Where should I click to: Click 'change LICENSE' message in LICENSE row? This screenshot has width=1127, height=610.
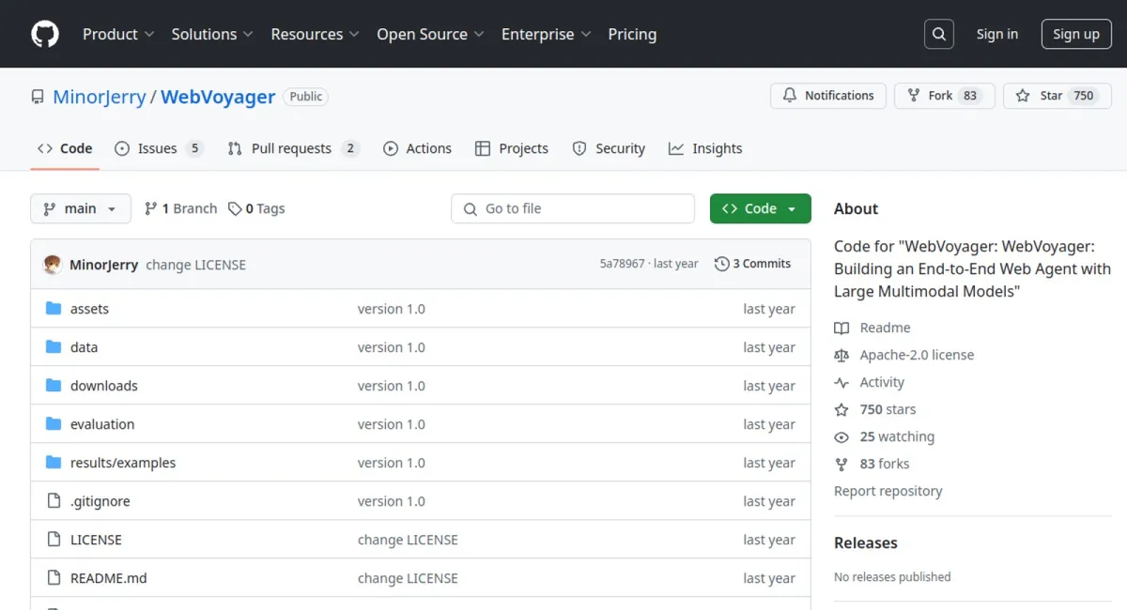408,540
